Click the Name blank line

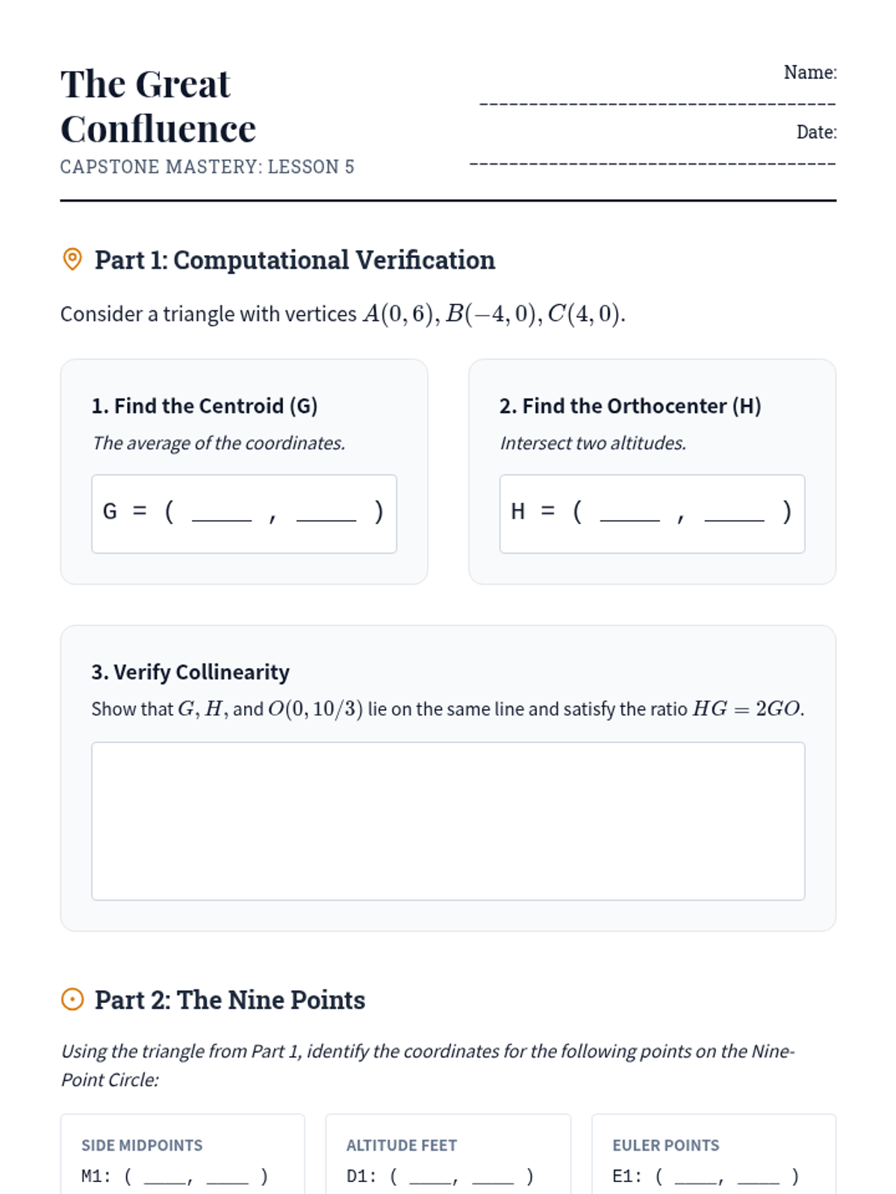pyautogui.click(x=657, y=101)
